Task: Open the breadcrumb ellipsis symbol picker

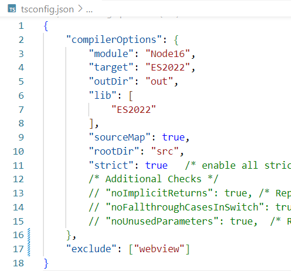Action: pyautogui.click(x=89, y=11)
